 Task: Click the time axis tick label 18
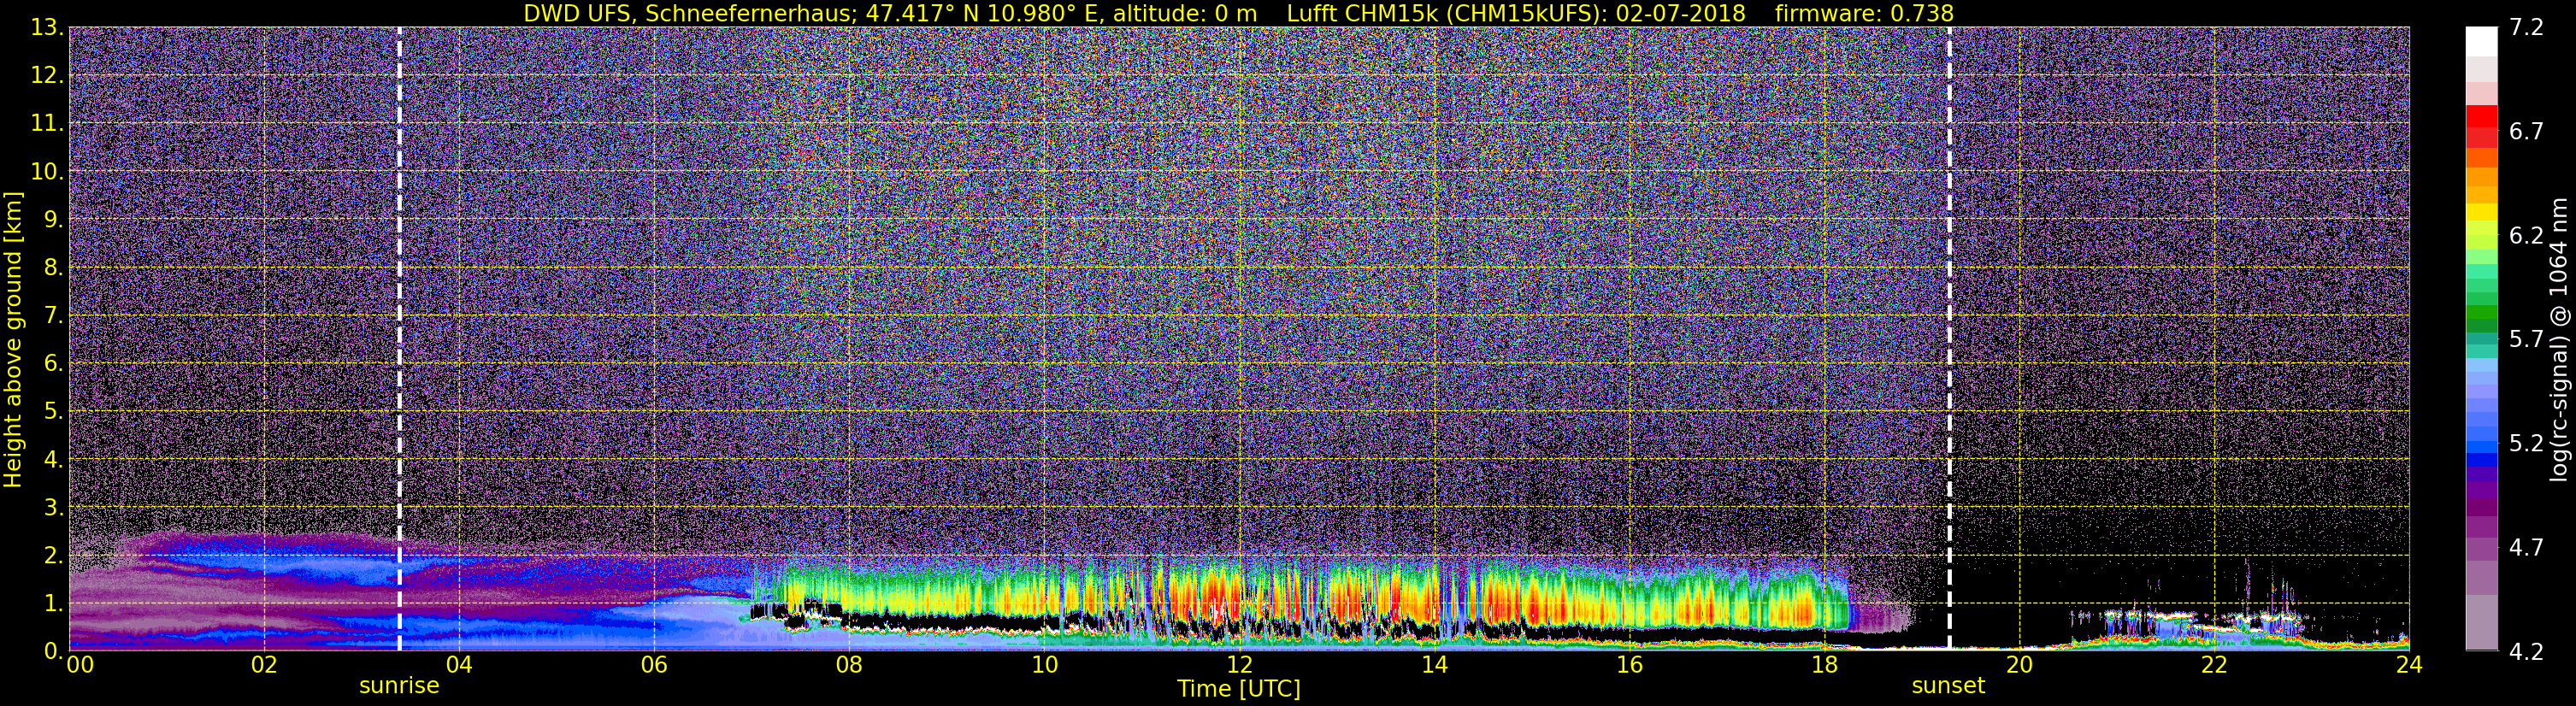click(1824, 666)
